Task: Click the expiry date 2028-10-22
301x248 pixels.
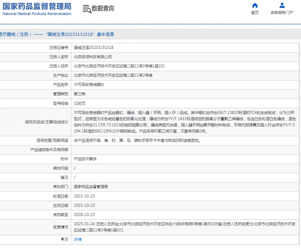Action: 84,214
